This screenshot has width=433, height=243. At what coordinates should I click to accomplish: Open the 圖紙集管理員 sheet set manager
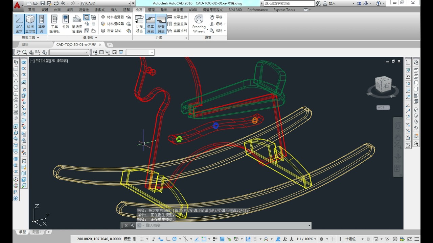(x=77, y=24)
